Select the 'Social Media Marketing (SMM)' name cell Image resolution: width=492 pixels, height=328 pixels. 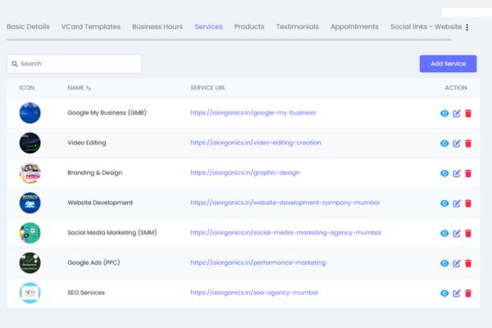tap(112, 233)
